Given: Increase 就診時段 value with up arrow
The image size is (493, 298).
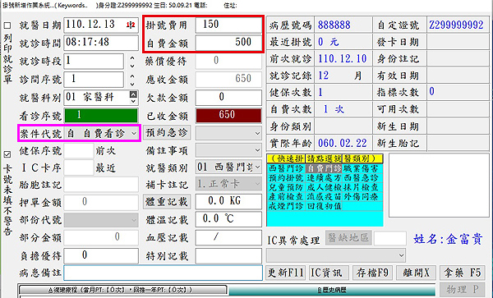Looking at the screenshot, I should tap(132, 58).
